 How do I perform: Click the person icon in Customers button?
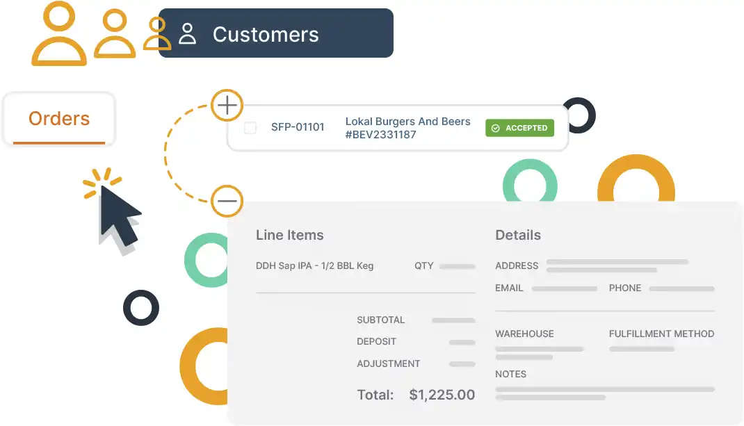[188, 33]
